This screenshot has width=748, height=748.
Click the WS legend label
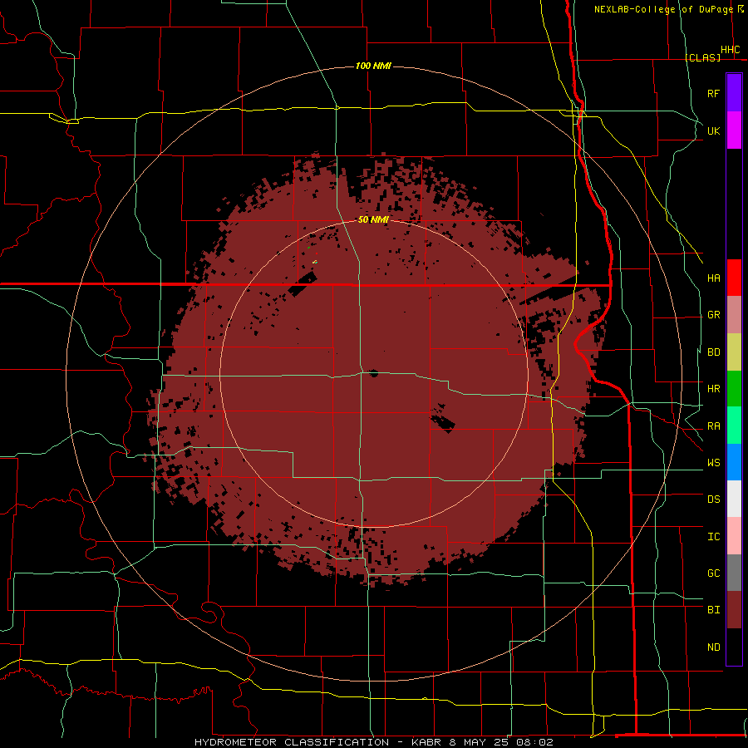click(x=713, y=463)
